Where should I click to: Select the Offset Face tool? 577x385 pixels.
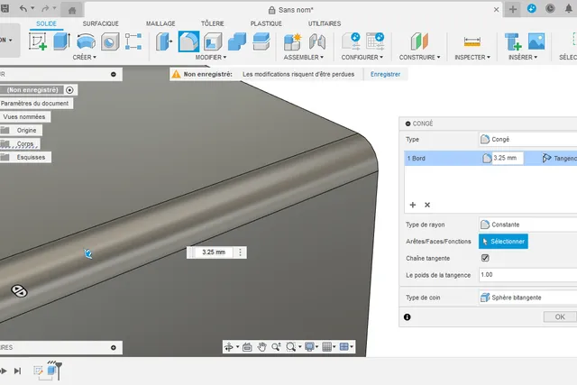[261, 41]
